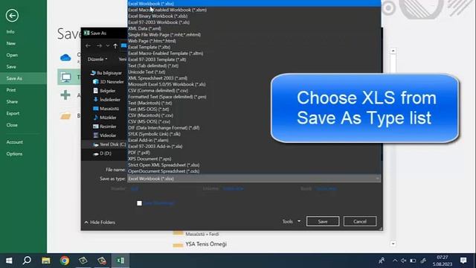The image size is (476, 268).
Task: Choose Excel 97-2003 Workbook (*.xls)
Action: (x=254, y=22)
